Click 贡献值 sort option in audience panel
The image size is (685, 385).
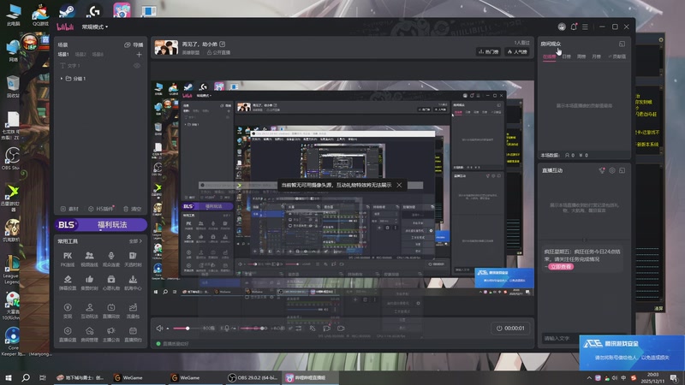(x=616, y=56)
